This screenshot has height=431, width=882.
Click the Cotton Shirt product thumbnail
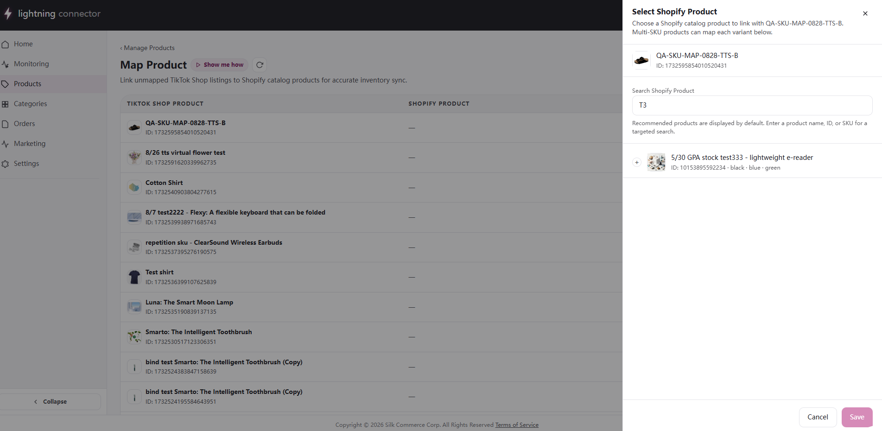pyautogui.click(x=134, y=187)
